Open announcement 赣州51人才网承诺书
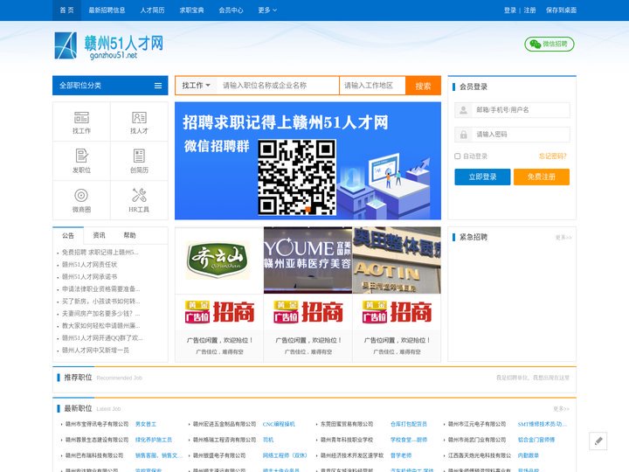This screenshot has width=629, height=472. coord(89,276)
